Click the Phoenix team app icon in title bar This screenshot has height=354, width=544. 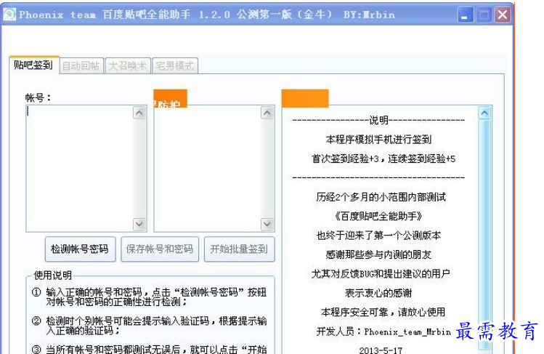pyautogui.click(x=9, y=15)
